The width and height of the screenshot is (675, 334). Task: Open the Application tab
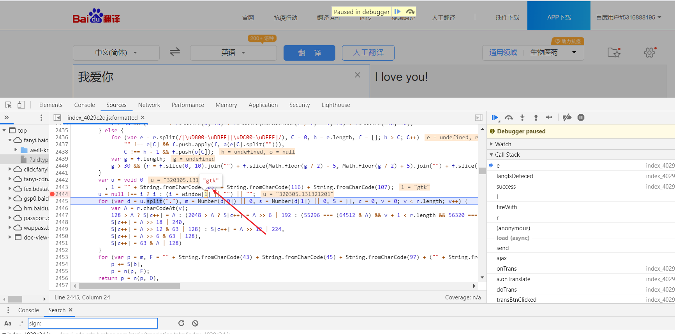pos(263,105)
